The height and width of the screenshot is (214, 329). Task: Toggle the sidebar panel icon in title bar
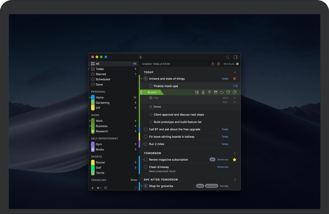point(236,57)
